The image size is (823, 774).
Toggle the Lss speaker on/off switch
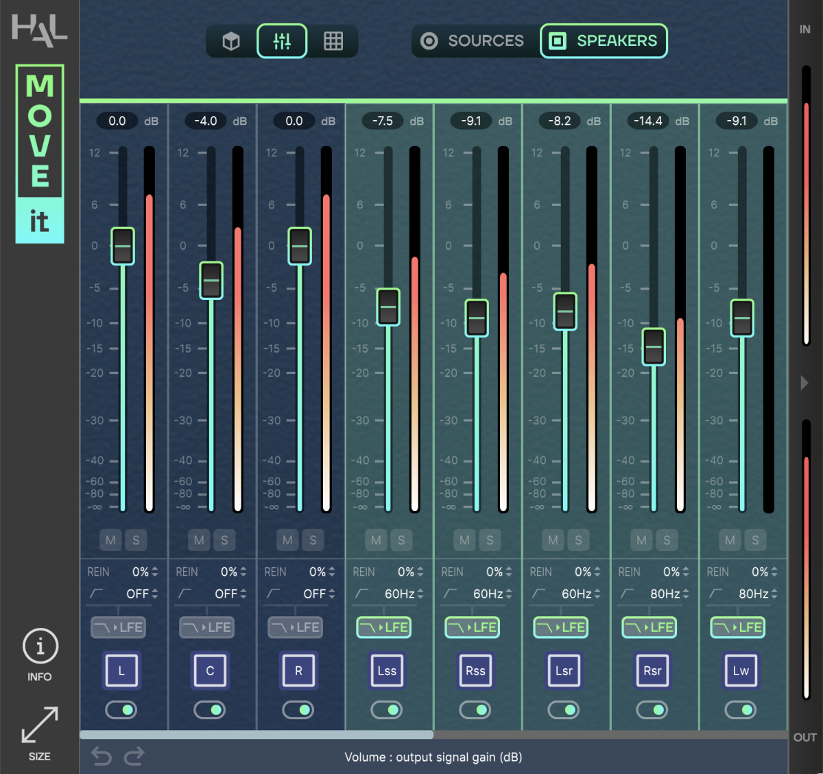387,709
